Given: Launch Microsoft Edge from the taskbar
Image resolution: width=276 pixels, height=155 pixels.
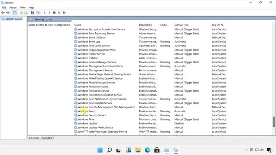Looking at the screenshot, I should (x=147, y=150).
